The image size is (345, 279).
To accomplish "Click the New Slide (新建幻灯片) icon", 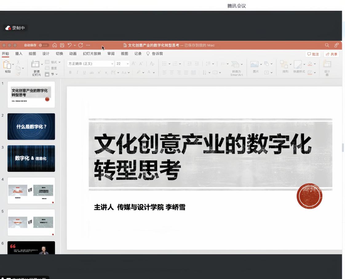I will 36,64.
